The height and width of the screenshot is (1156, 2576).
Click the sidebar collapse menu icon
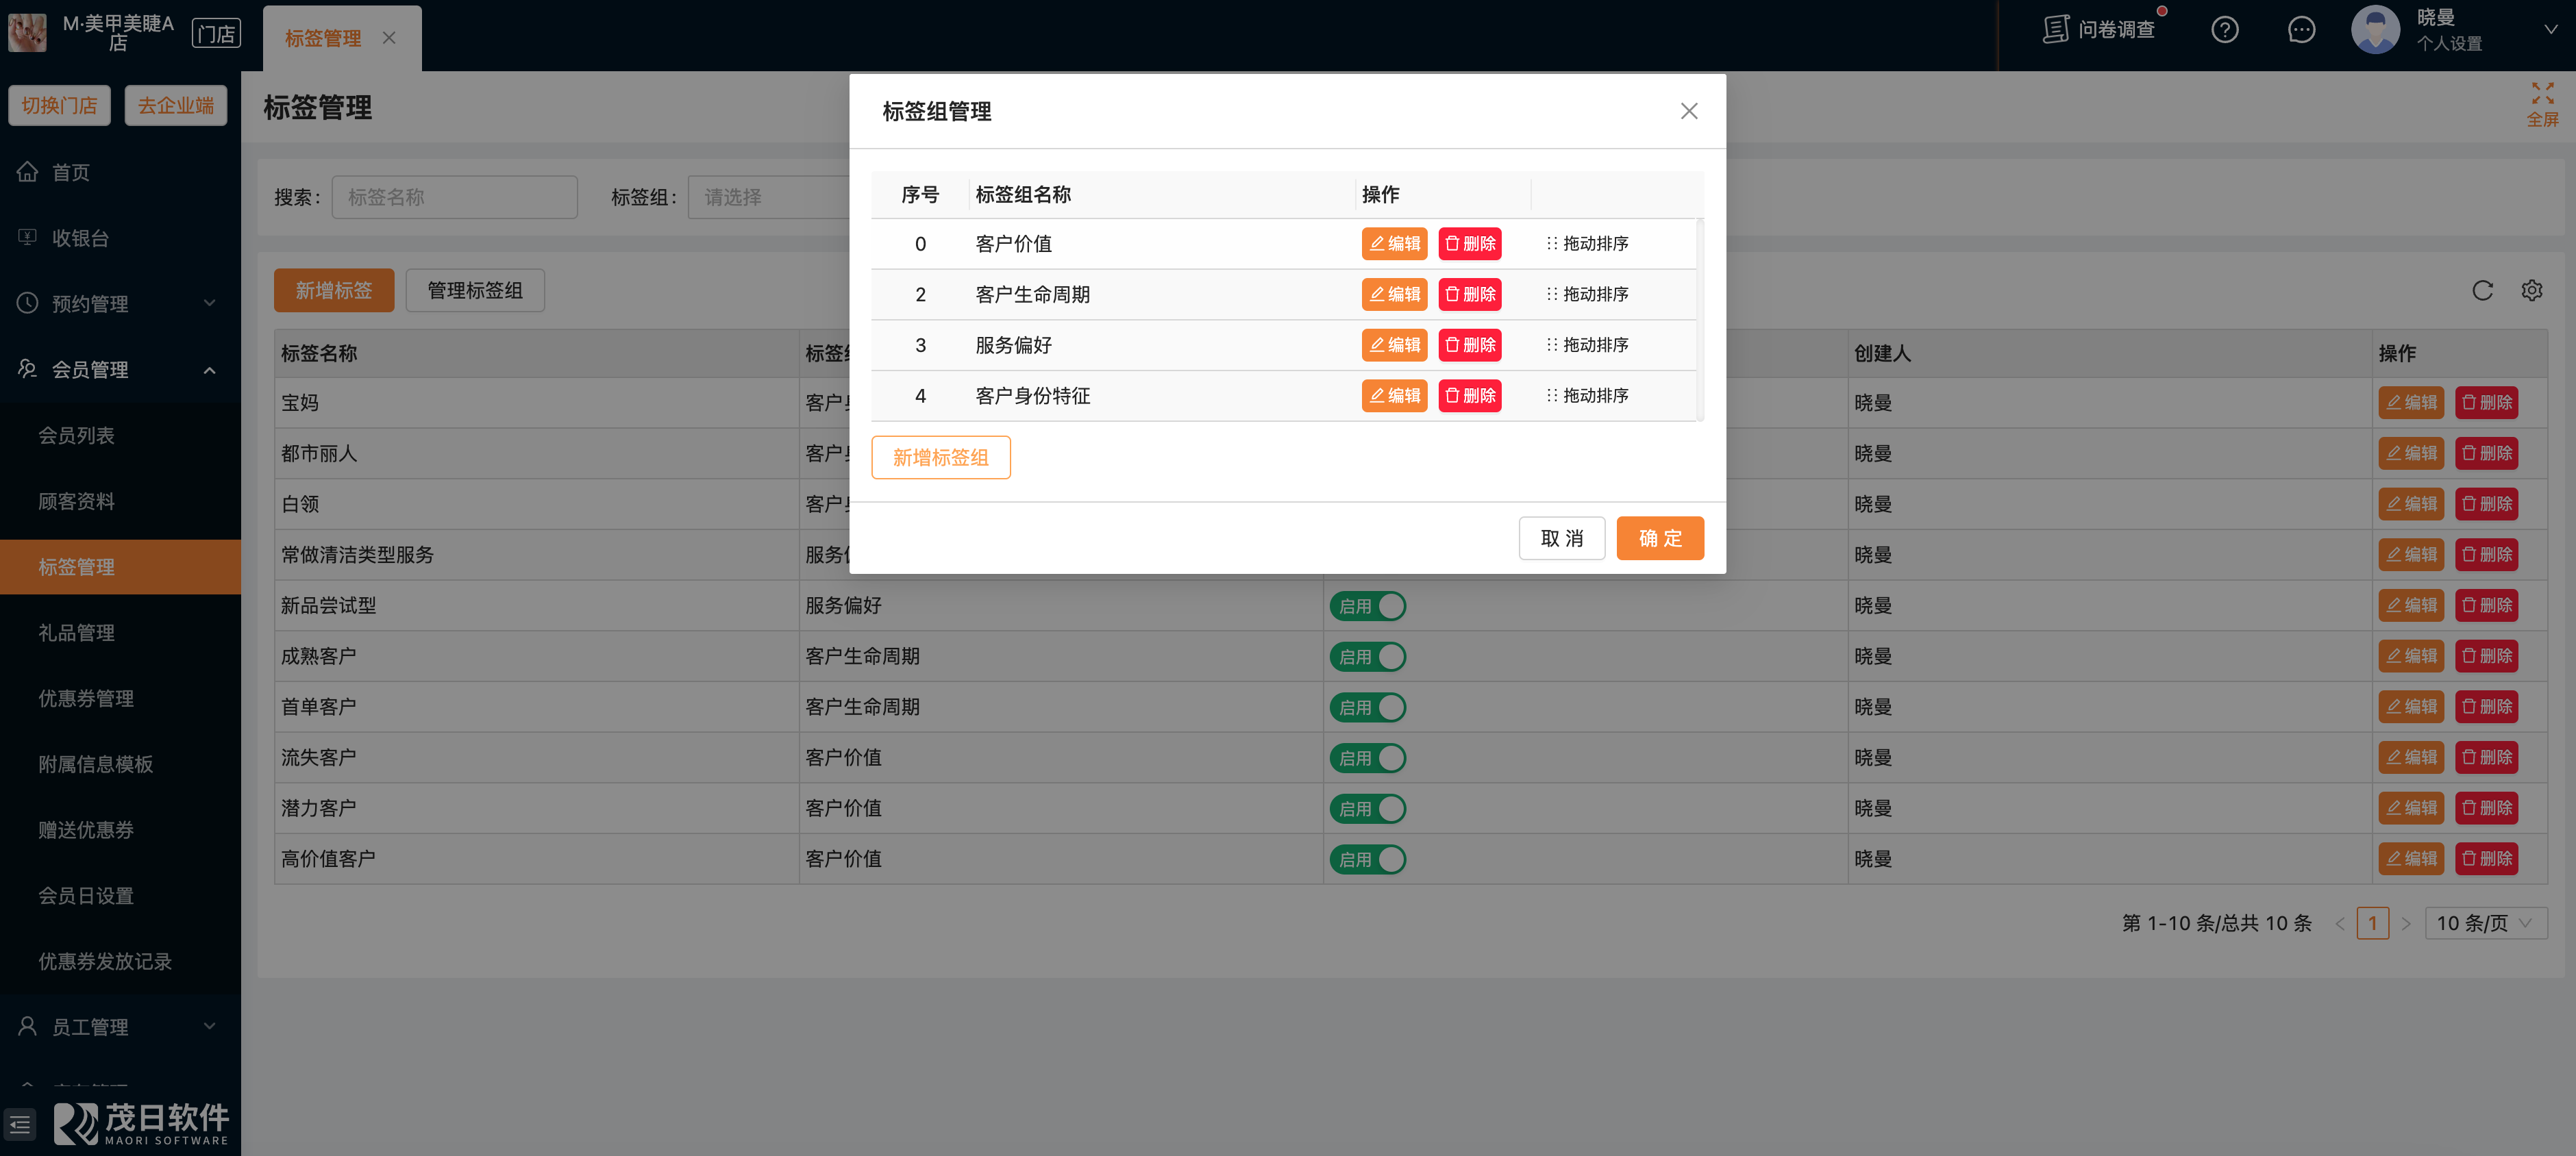pyautogui.click(x=20, y=1125)
